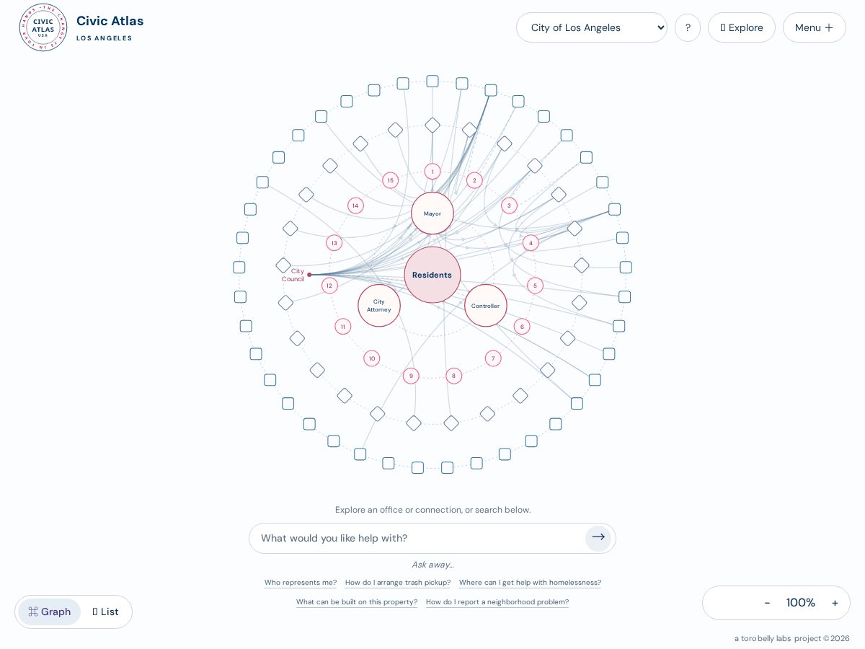The height and width of the screenshot is (649, 865).
Task: Select council district 12 node
Action: [329, 286]
